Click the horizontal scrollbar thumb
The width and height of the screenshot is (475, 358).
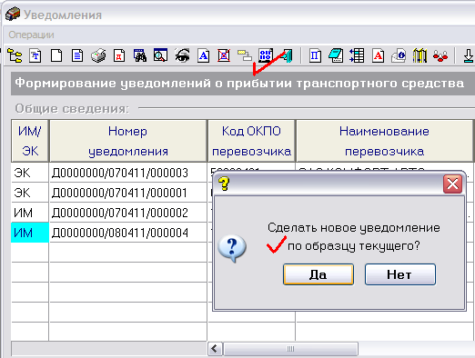[290, 349]
